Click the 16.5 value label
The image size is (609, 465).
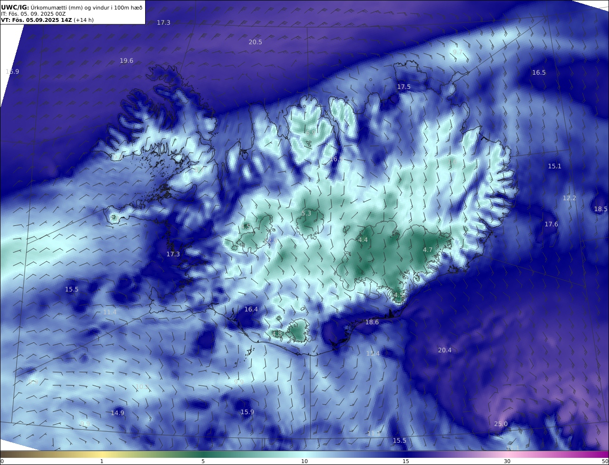(539, 73)
